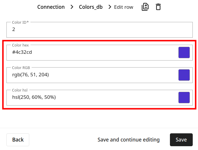Click the chevron after Colors_db breadcrumb

click(110, 7)
